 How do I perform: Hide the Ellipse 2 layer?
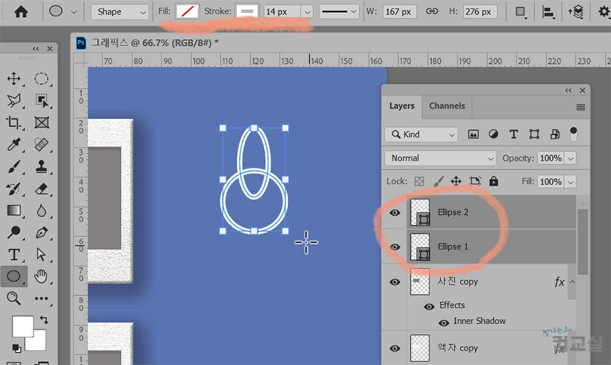click(x=395, y=212)
